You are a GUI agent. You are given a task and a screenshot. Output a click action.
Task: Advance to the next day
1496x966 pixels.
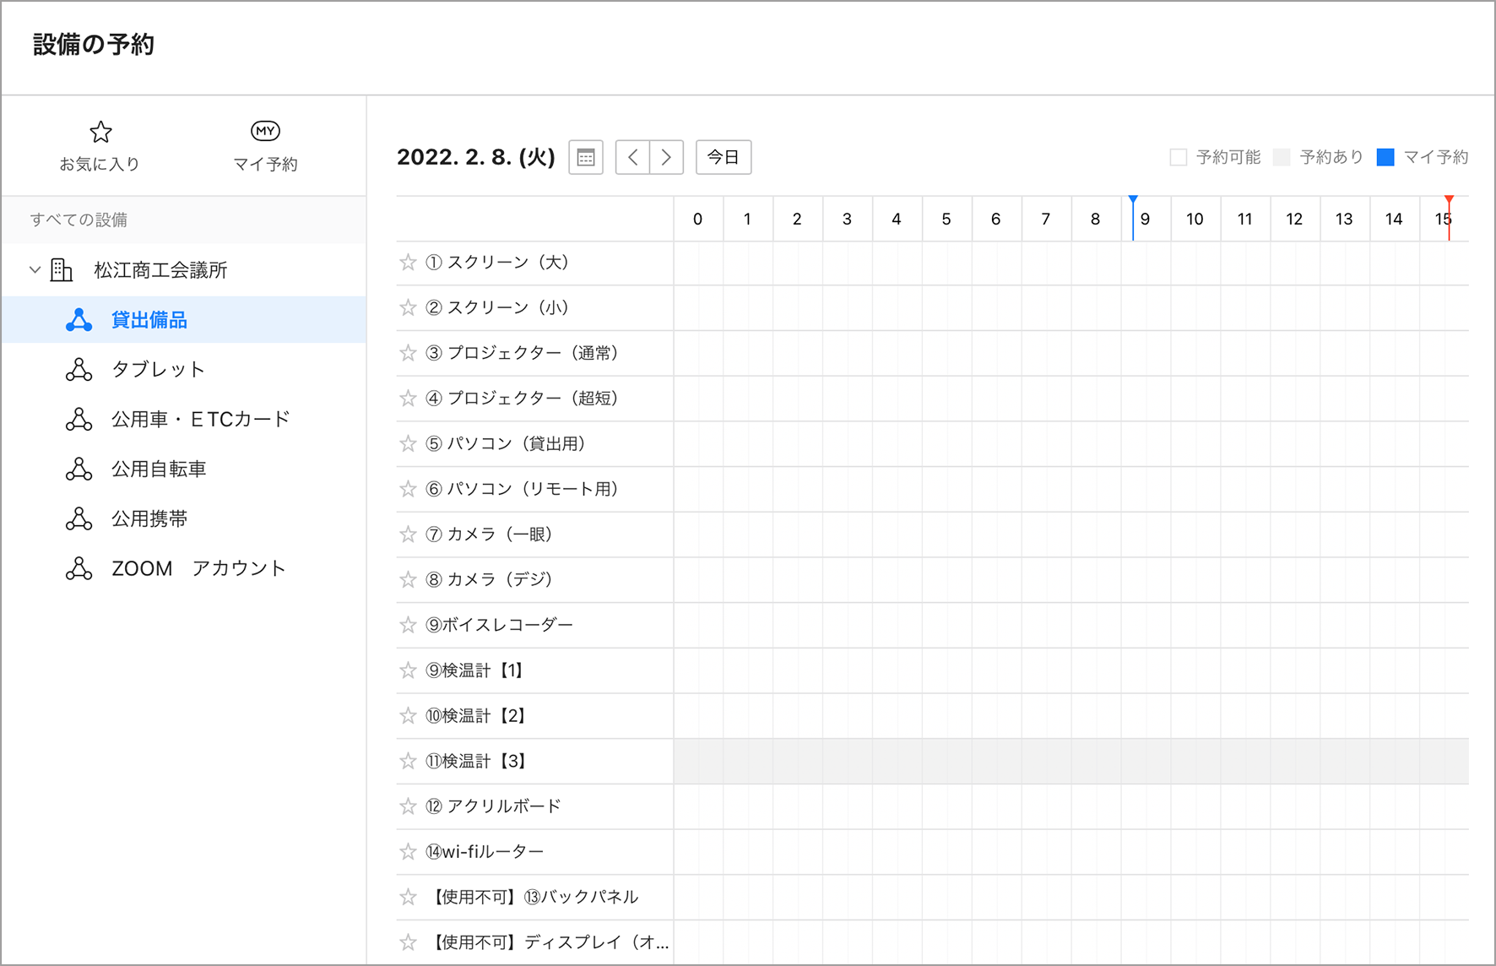[x=666, y=157]
